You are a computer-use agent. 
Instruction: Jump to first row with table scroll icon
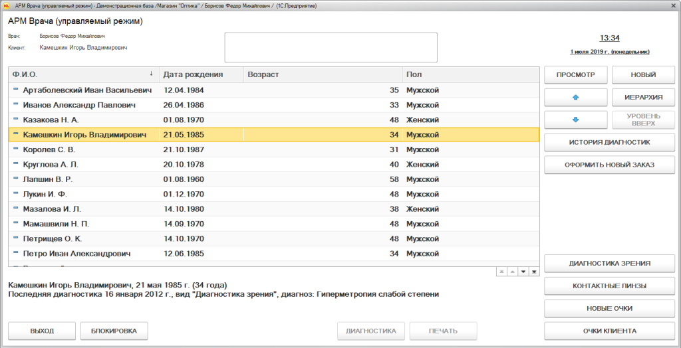point(502,271)
